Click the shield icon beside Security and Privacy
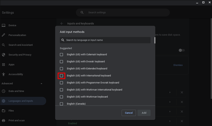 [3, 55]
